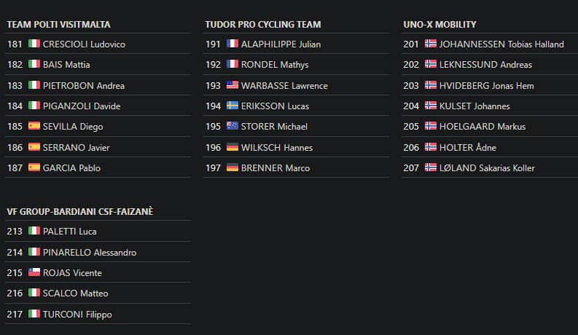Select rider PINARELLO Alessandro
Screen dimensions: 578x335
tap(90, 252)
